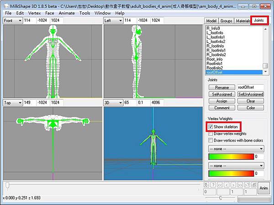The image size is (274, 205).
Task: Click the animation timeline slider thumb
Action: [x=7, y=186]
